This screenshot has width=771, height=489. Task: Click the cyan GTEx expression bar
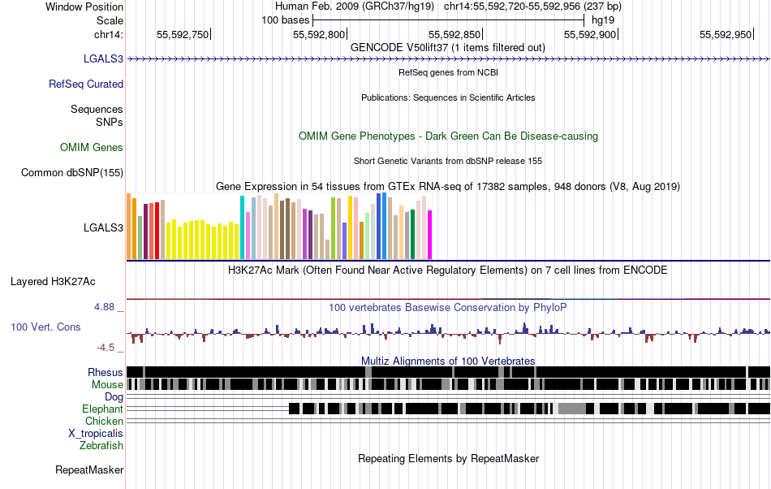tap(243, 227)
